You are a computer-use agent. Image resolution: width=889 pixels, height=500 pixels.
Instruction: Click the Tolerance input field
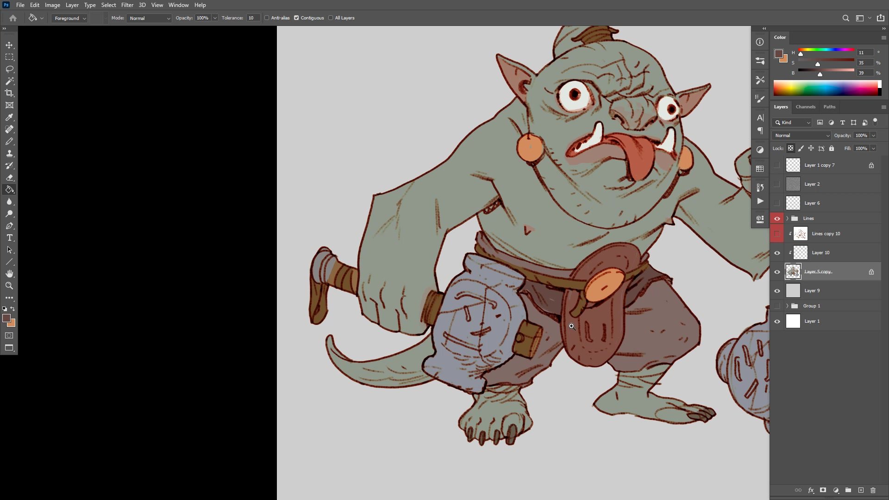[x=253, y=18]
